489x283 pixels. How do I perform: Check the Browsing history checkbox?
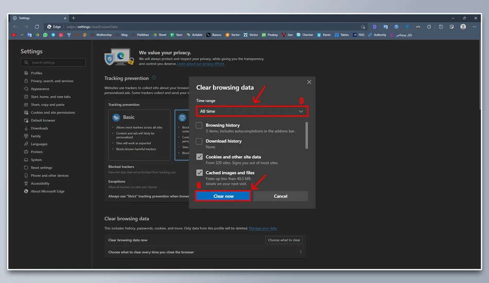coord(199,126)
